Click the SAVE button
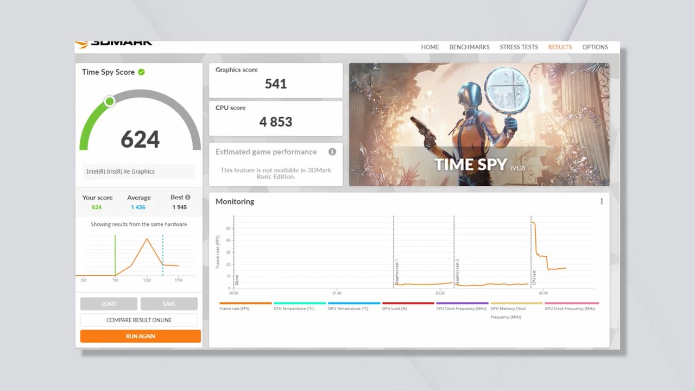The width and height of the screenshot is (695, 391). [x=169, y=304]
